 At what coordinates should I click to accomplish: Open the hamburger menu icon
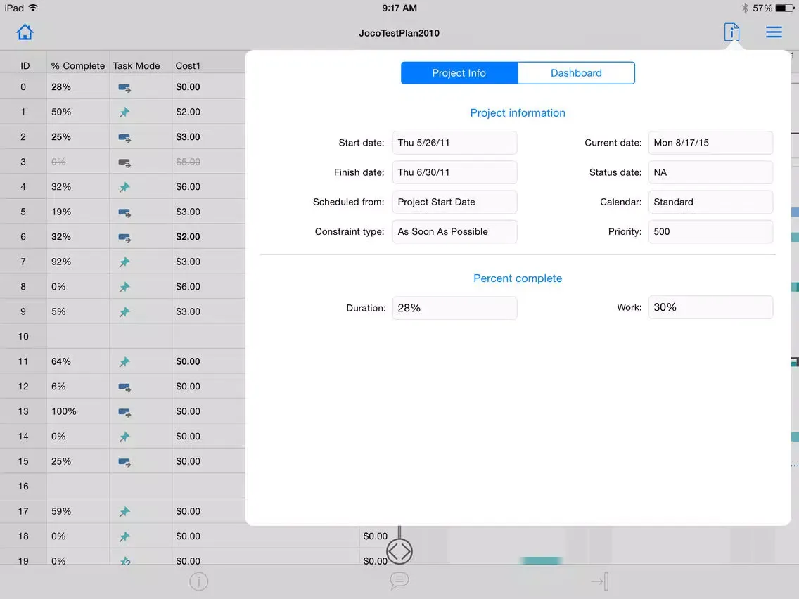click(x=774, y=32)
